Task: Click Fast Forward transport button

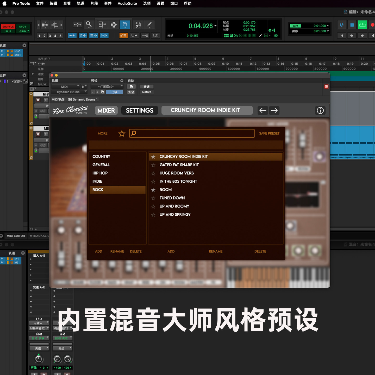Action: [x=362, y=36]
